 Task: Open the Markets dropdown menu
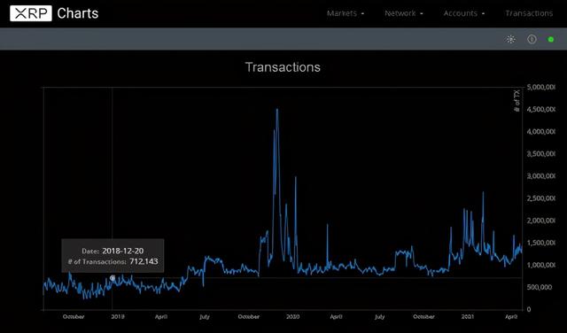tap(346, 13)
